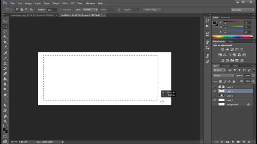Image resolution: width=257 pixels, height=144 pixels.
Task: Toggle lock transparent pixels
Action: click(220, 81)
